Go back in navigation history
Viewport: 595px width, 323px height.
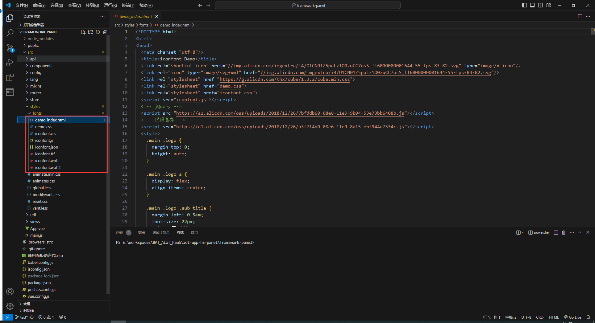coord(200,5)
